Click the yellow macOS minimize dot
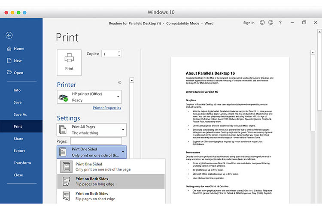The height and width of the screenshot is (210, 322). pyautogui.click(x=12, y=12)
